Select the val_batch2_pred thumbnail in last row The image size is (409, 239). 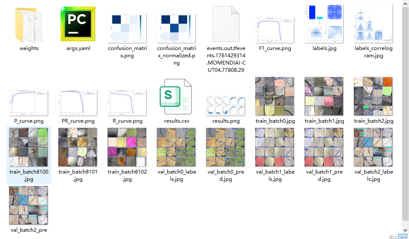tap(28, 205)
